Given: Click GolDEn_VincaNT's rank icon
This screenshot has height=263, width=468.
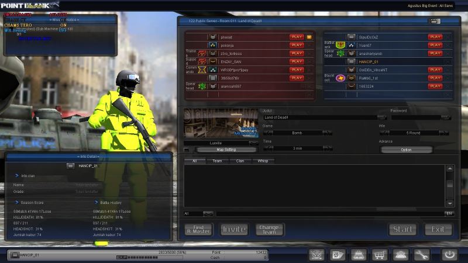Looking at the screenshot, I should (352, 70).
